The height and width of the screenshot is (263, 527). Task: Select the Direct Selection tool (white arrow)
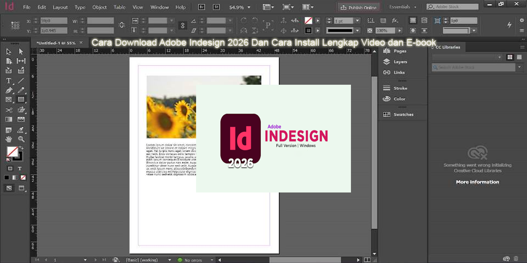21,52
